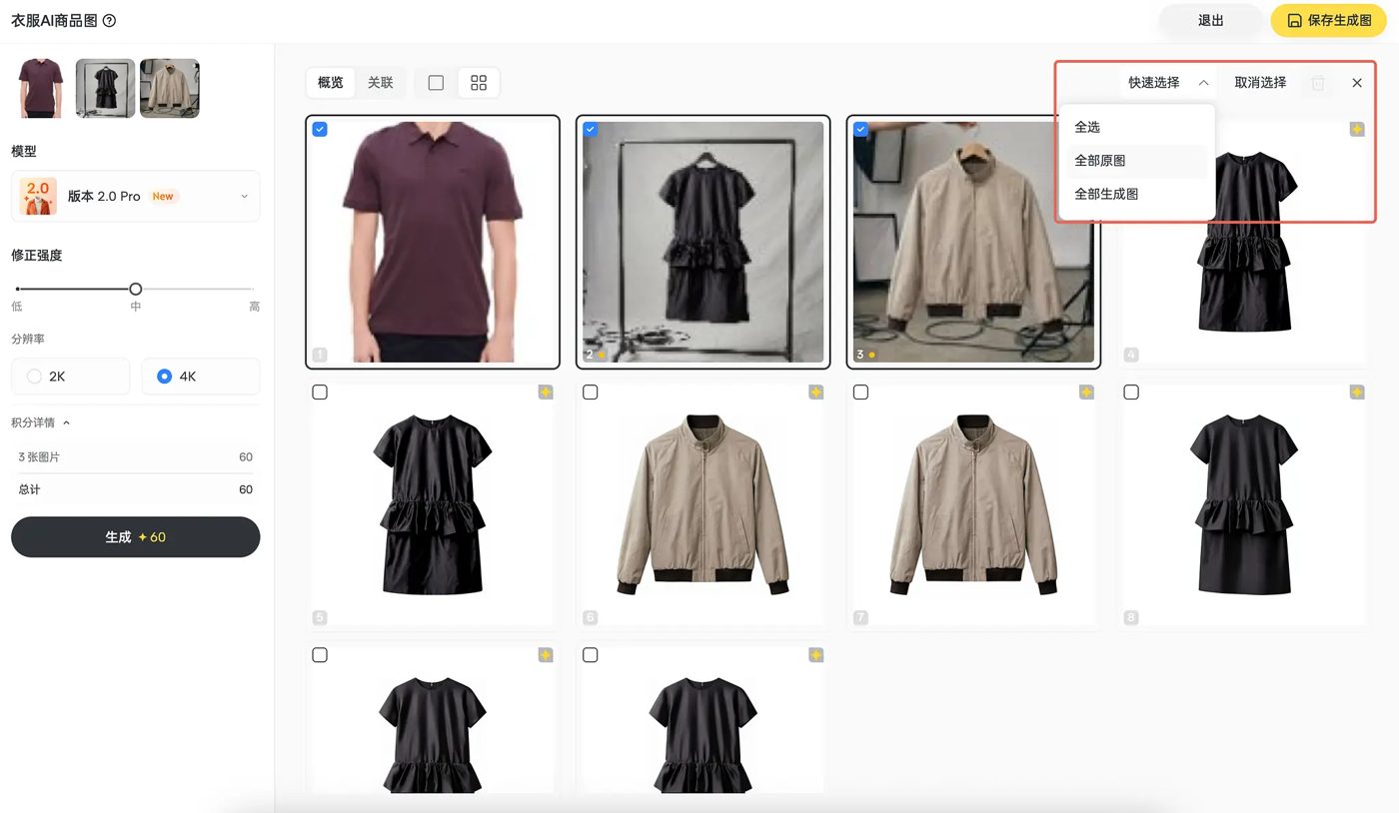Click the help icon beside 衣服AI商品图

pyautogui.click(x=110, y=21)
